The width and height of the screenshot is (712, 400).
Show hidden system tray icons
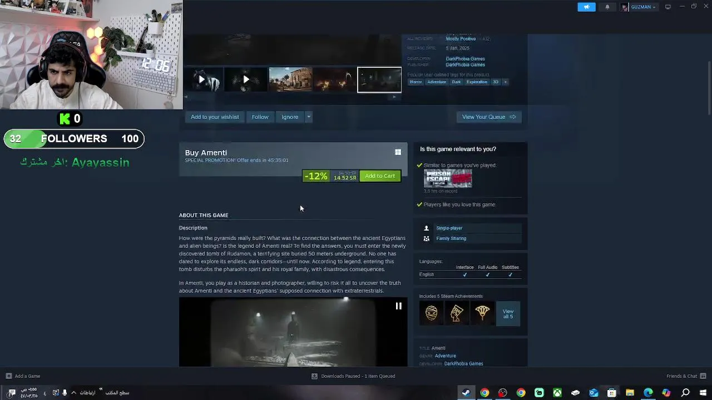pyautogui.click(x=73, y=393)
